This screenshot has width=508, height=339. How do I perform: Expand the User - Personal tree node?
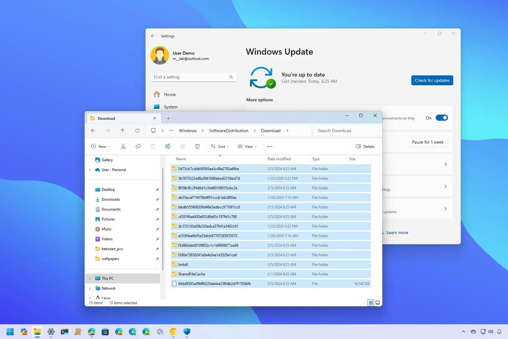click(x=90, y=170)
